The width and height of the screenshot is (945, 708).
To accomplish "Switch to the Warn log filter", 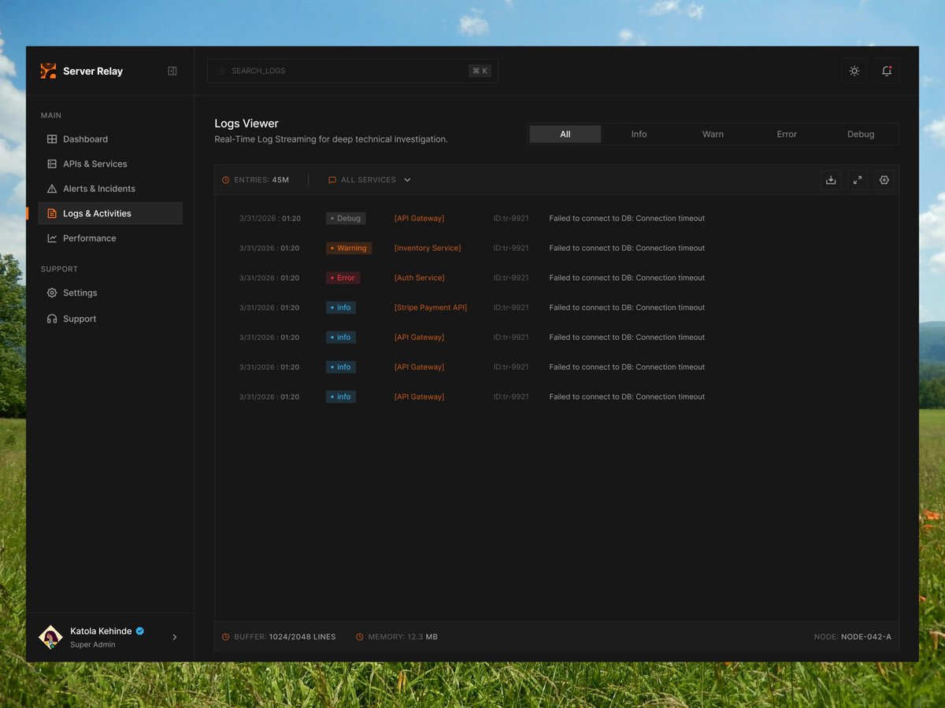I will click(x=712, y=134).
